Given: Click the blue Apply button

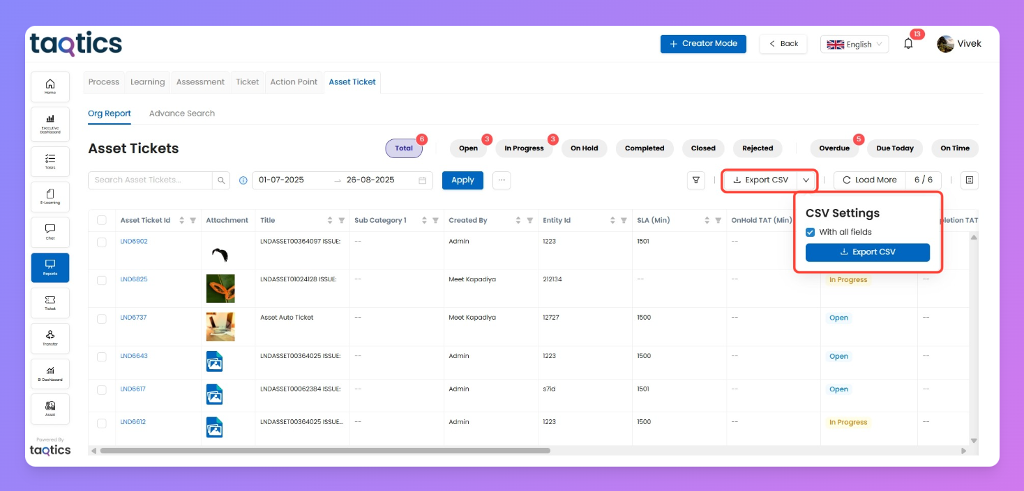Looking at the screenshot, I should coord(462,180).
